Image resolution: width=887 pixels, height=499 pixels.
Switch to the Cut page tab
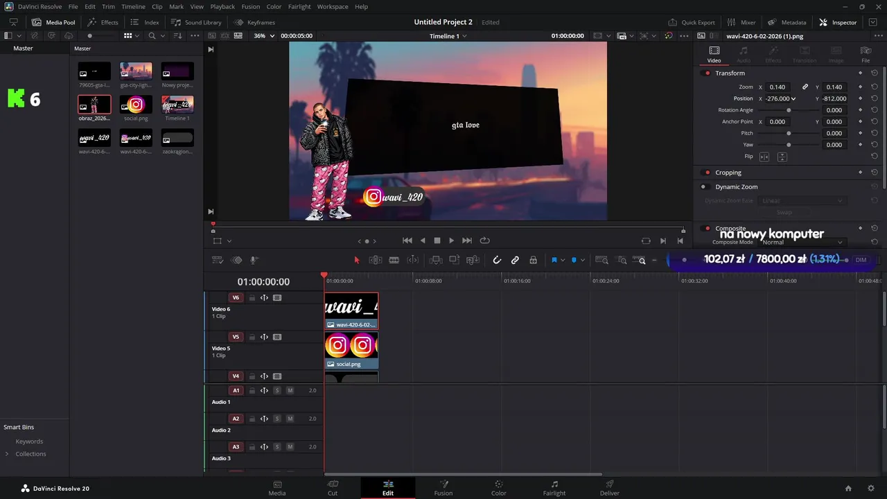pos(333,488)
